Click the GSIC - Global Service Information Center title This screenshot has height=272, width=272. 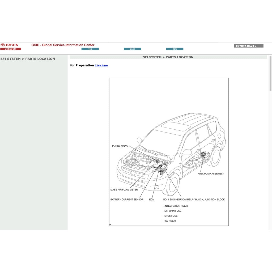[x=63, y=45]
